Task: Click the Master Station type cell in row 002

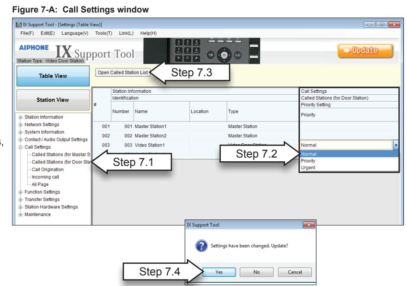Action: click(263, 136)
